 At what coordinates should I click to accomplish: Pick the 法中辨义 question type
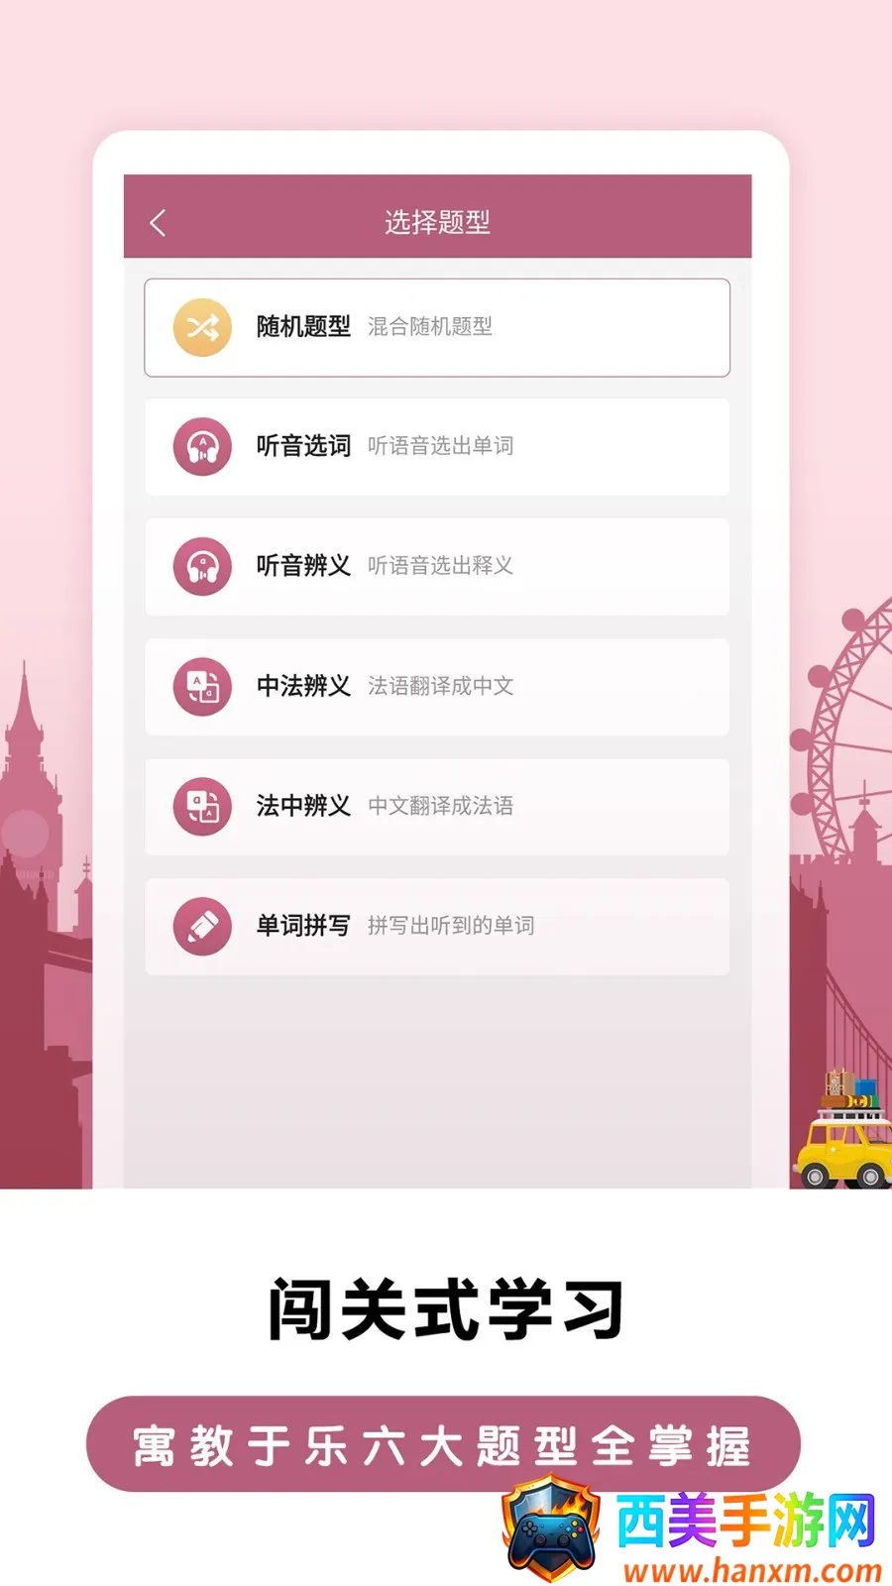(x=437, y=807)
